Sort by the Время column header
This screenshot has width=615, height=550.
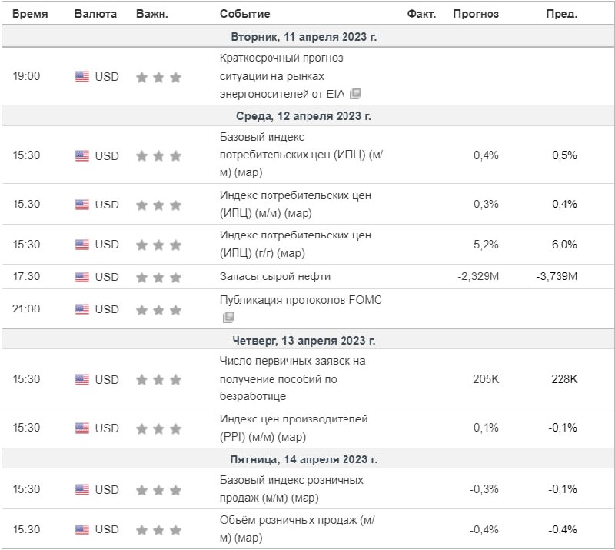30,14
